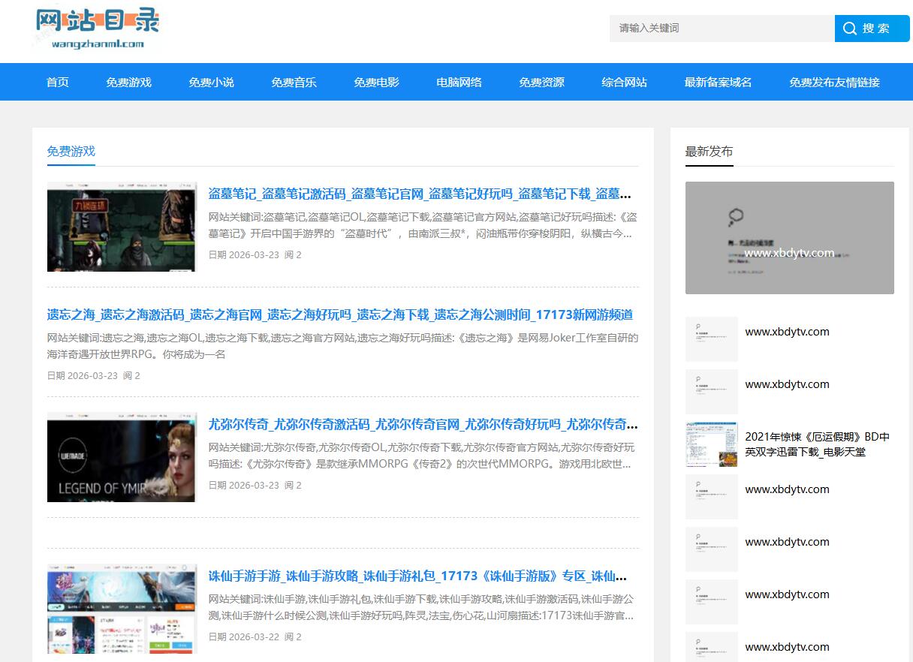
Task: Click the 网站目录 site logo
Action: pyautogui.click(x=98, y=29)
